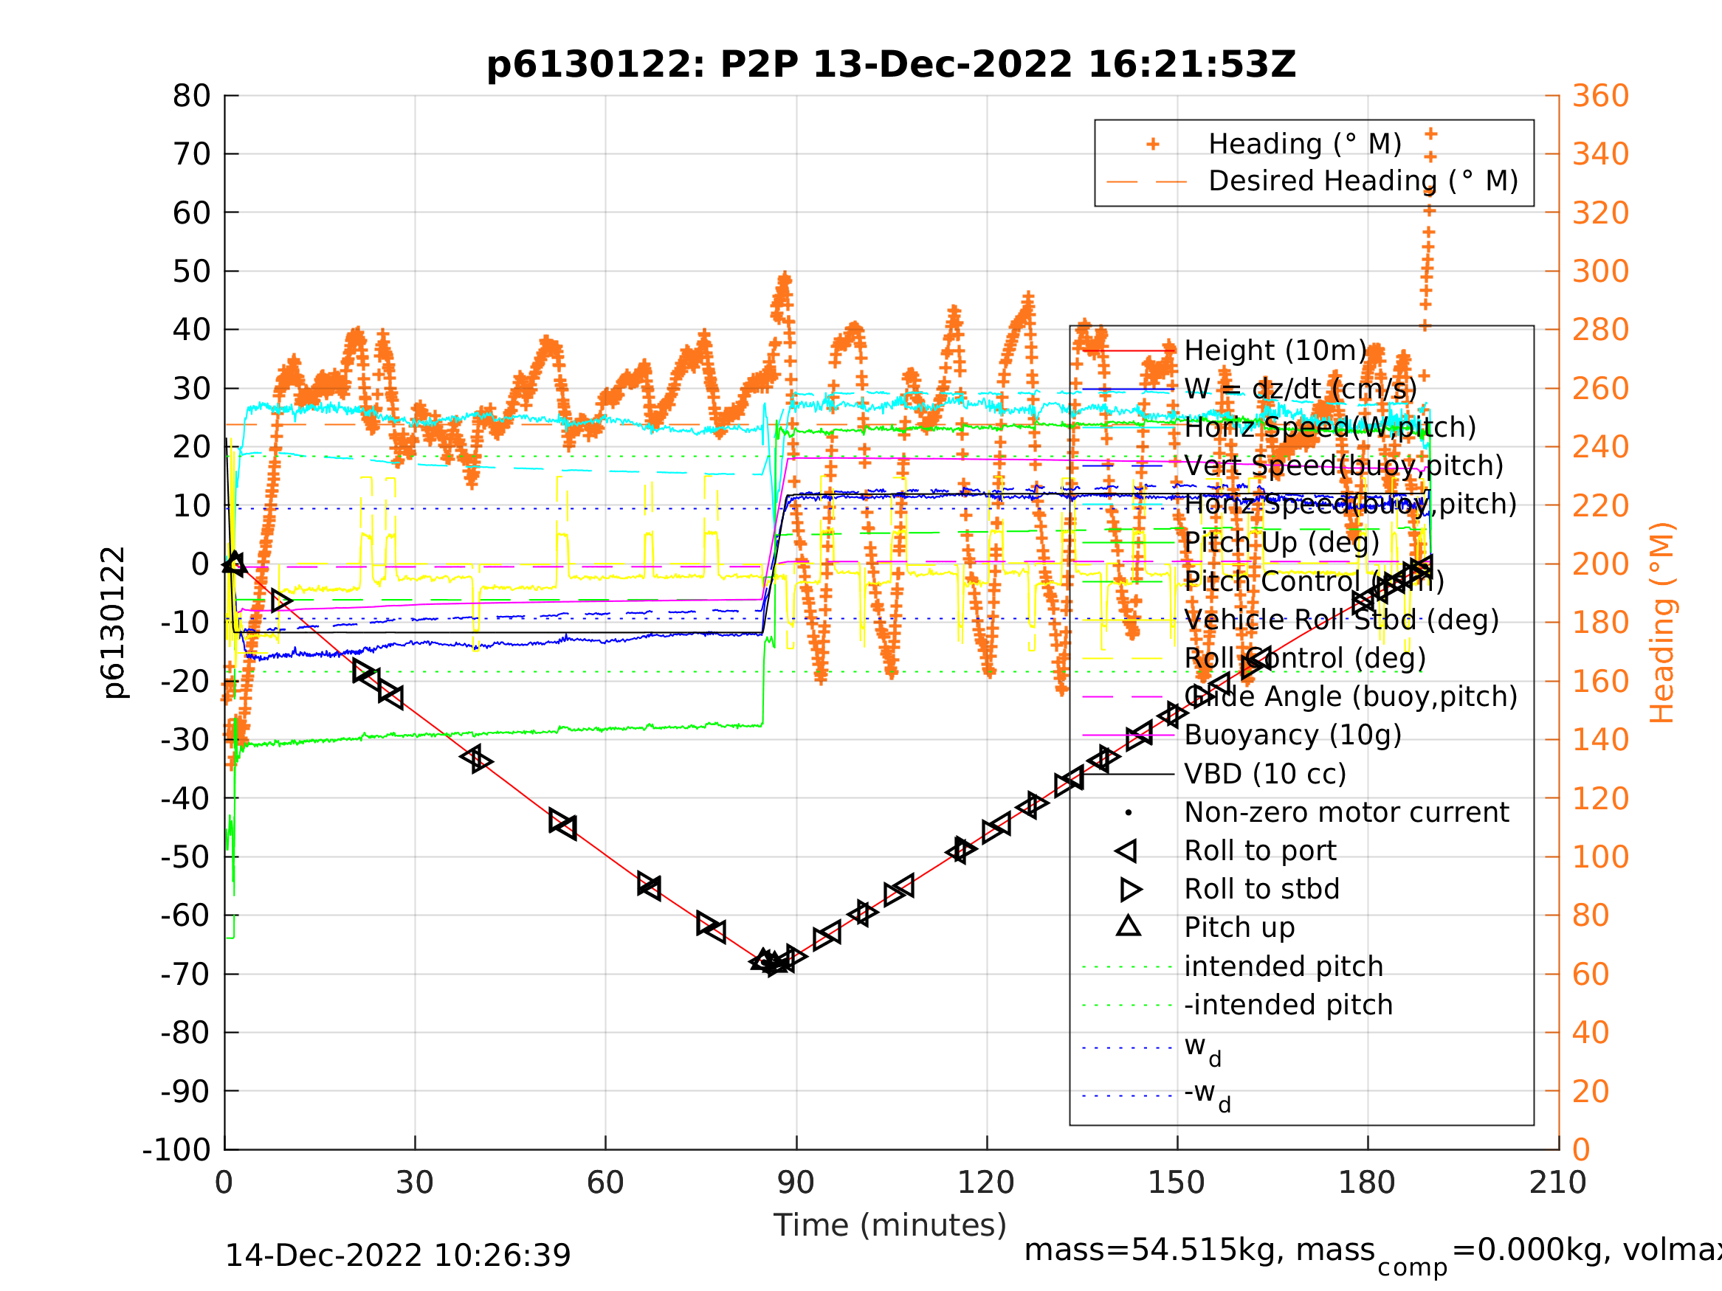Screen dimensions: 1722x1291
Task: Click the 'Roll to stbd' legend label
Action: point(1261,888)
